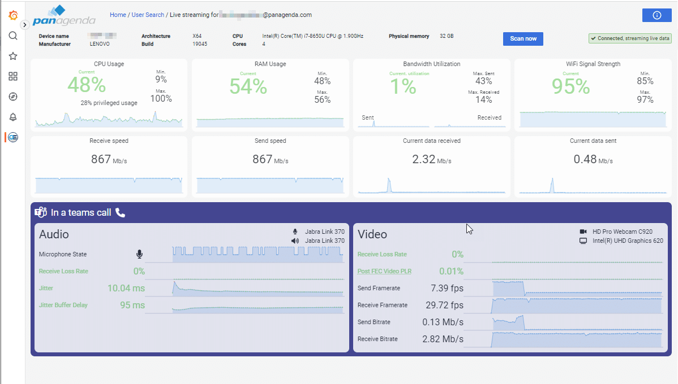Click the 0.48 Mb/s sent value
Image resolution: width=678 pixels, height=384 pixels.
coord(593,159)
